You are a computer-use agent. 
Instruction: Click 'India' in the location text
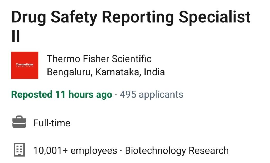coord(154,72)
